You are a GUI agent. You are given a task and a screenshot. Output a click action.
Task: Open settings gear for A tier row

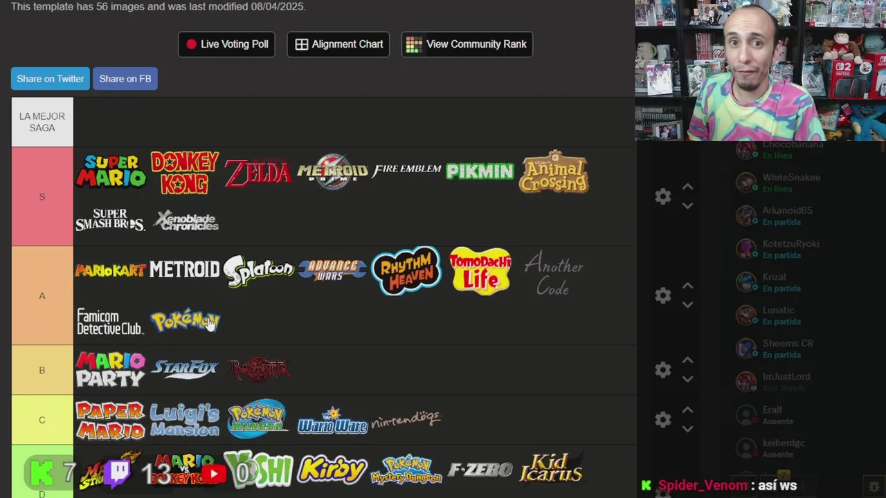pos(663,295)
